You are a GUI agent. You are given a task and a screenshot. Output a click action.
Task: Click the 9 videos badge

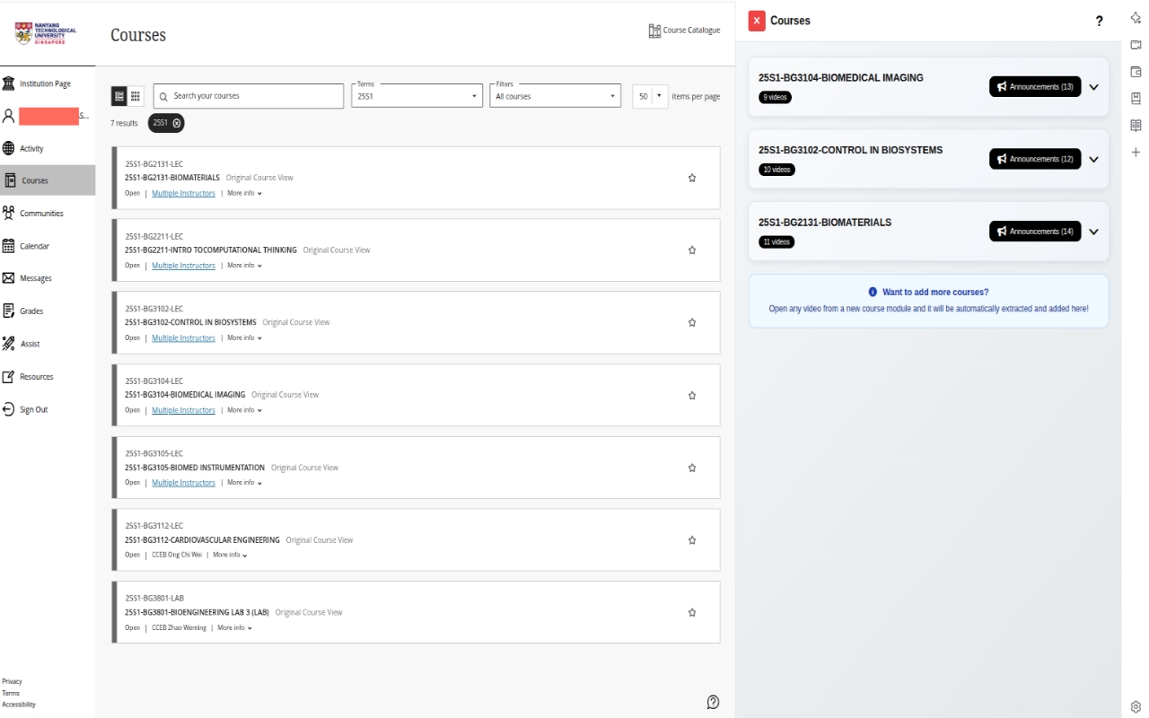point(776,97)
